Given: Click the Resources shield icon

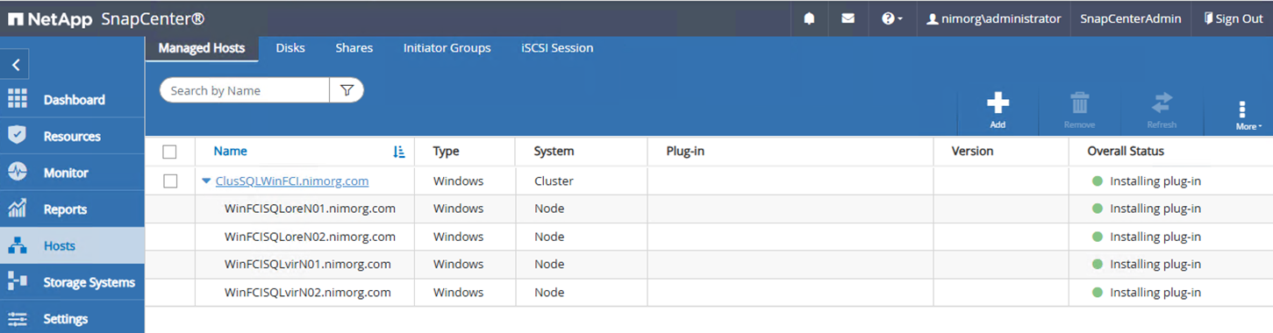Looking at the screenshot, I should 18,135.
